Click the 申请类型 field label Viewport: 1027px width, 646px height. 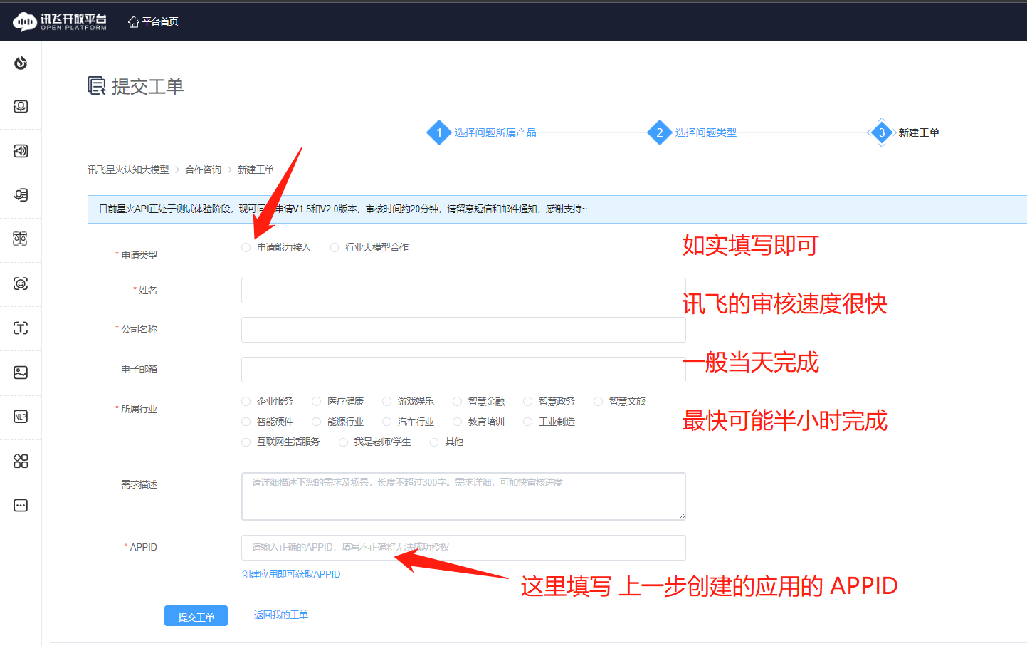click(x=139, y=255)
